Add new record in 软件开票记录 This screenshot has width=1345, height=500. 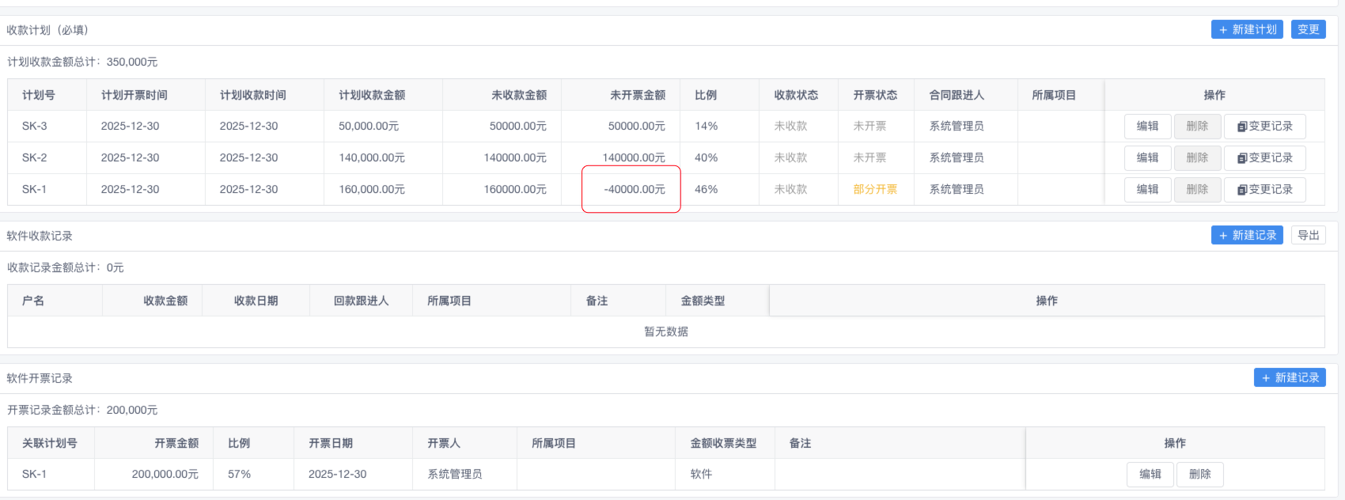point(1289,377)
